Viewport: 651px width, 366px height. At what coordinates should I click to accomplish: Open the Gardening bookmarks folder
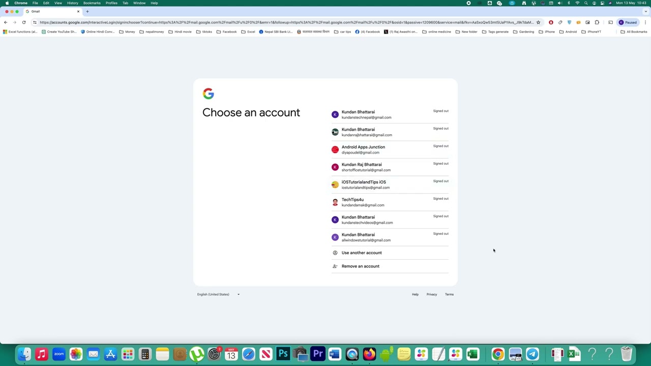[x=523, y=32]
